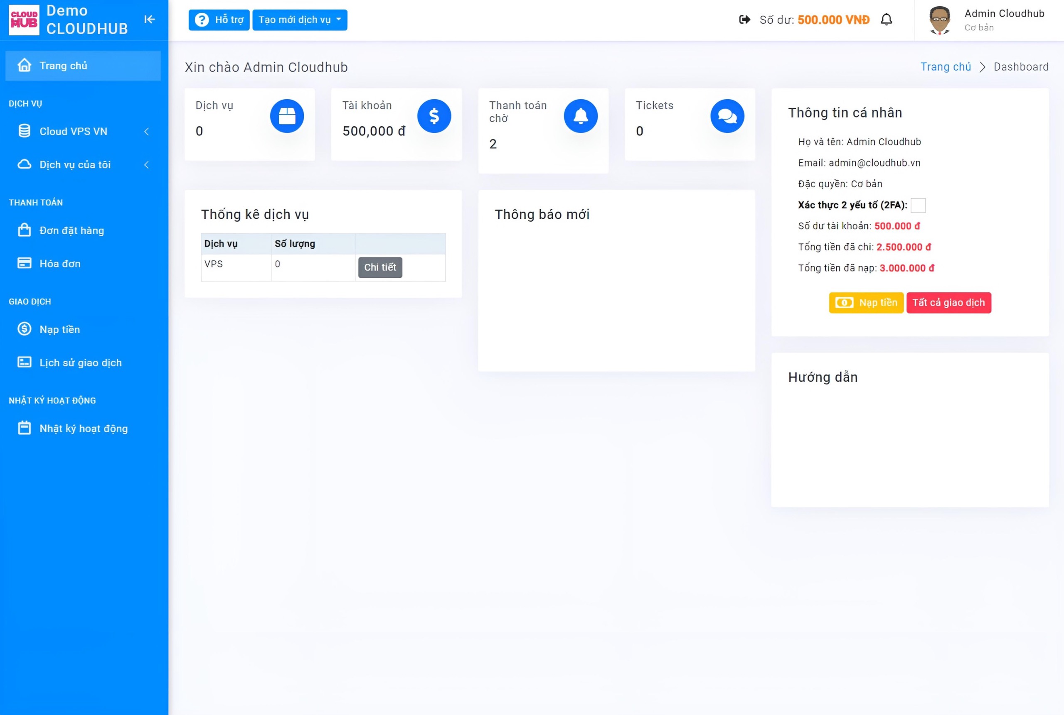Image resolution: width=1064 pixels, height=715 pixels.
Task: Collapse the sidebar using the arrow icon
Action: coord(150,20)
